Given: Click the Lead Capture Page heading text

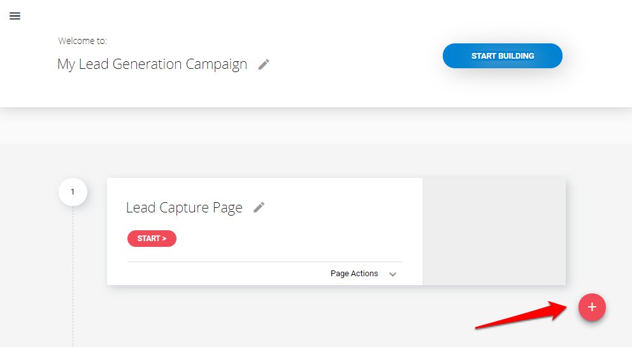Looking at the screenshot, I should click(184, 207).
